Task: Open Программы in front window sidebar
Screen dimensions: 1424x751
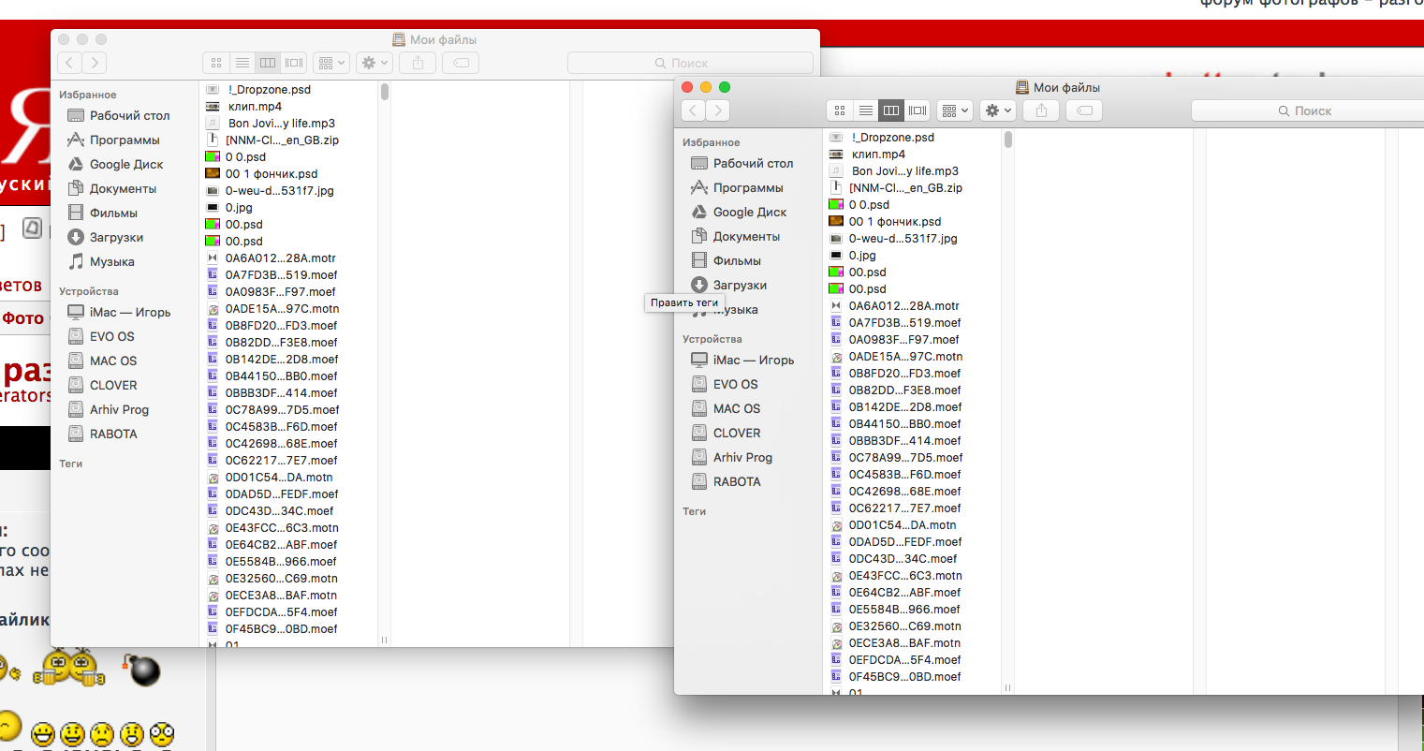Action: click(747, 188)
